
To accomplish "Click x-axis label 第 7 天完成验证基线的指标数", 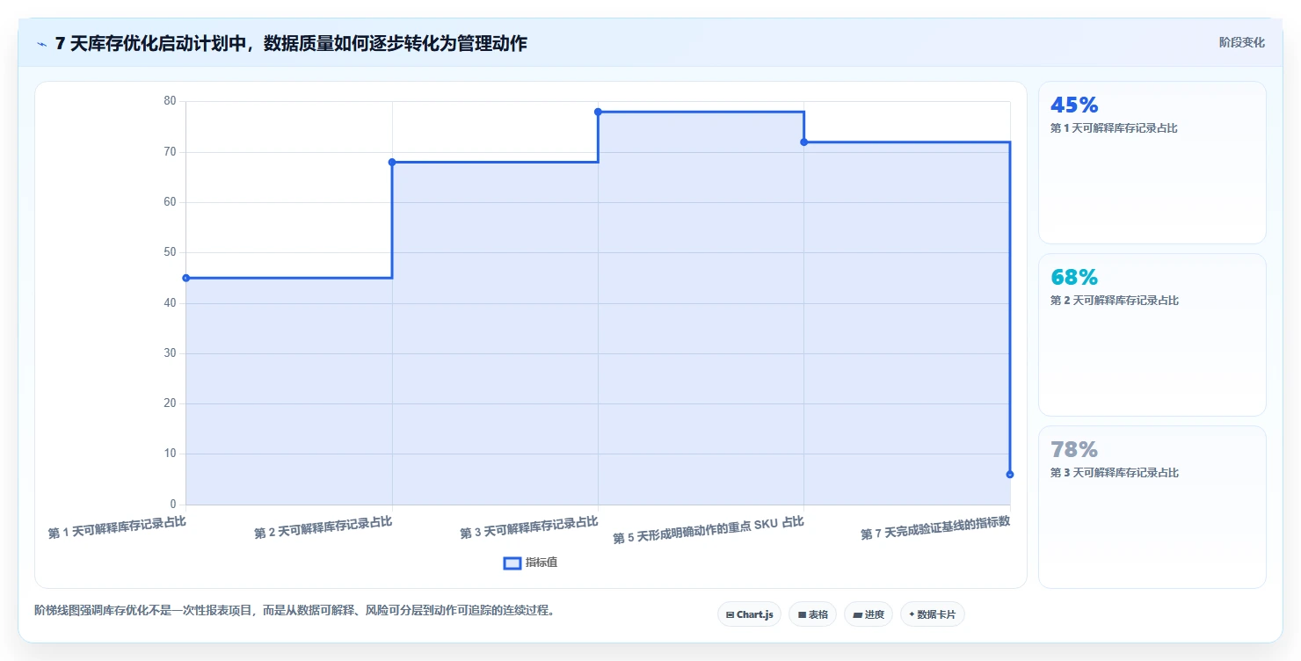I will [935, 527].
